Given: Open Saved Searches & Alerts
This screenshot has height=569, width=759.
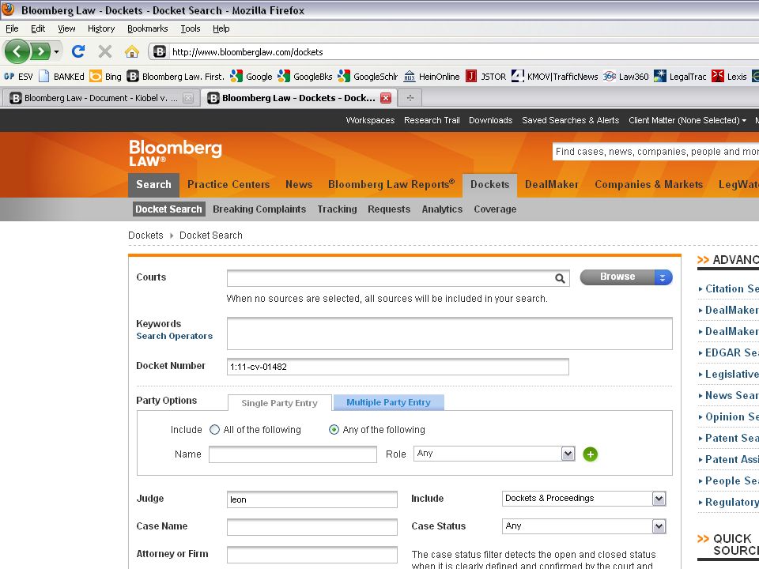Looking at the screenshot, I should coord(570,120).
